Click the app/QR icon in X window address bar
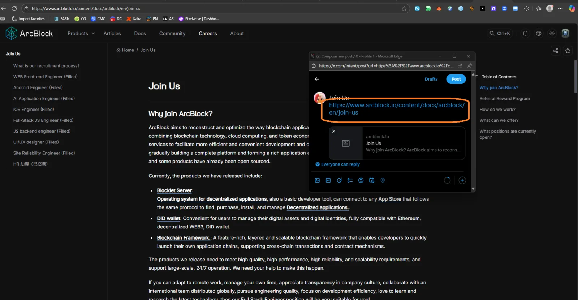Viewport: 578px width, 300px height. tap(460, 66)
